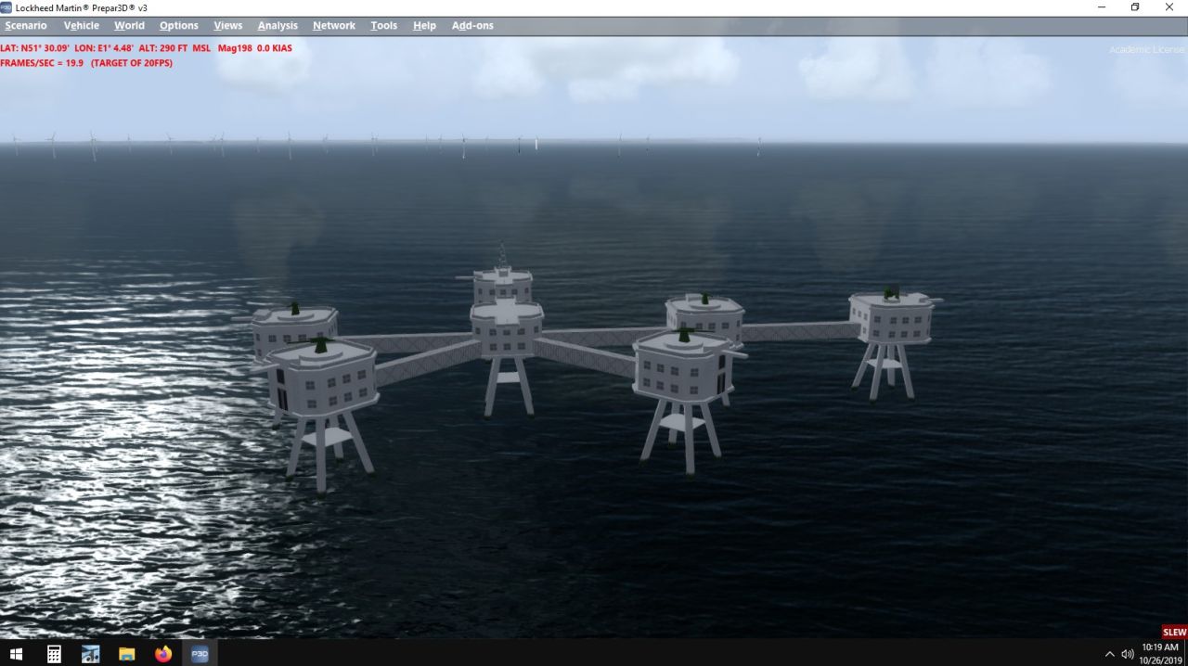This screenshot has height=666, width=1188.
Task: Expand the Add-ons menu
Action: click(472, 26)
